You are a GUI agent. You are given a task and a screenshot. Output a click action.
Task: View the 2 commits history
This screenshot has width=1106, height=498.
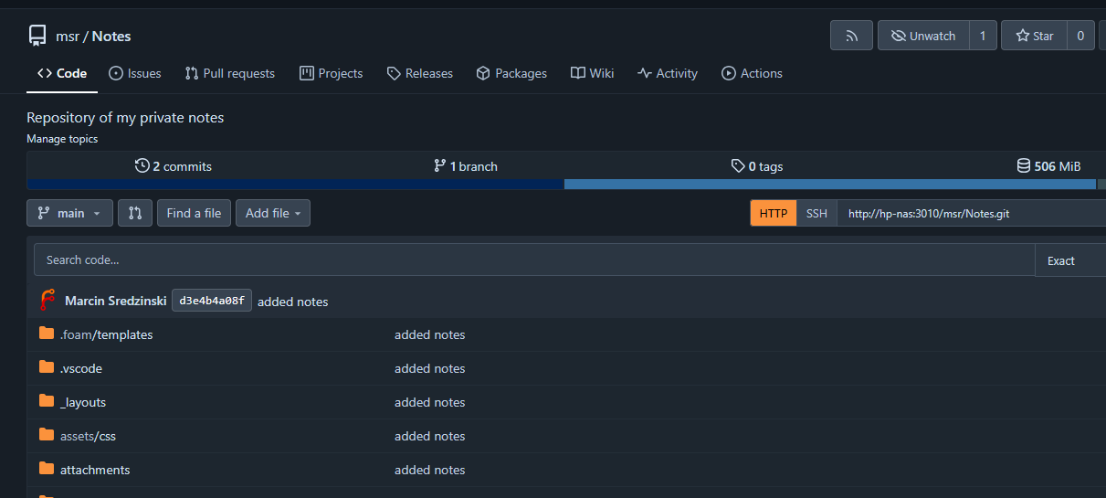[x=173, y=166]
